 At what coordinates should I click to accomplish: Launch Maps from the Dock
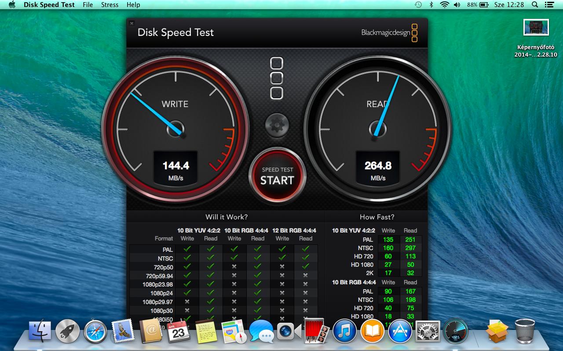233,331
